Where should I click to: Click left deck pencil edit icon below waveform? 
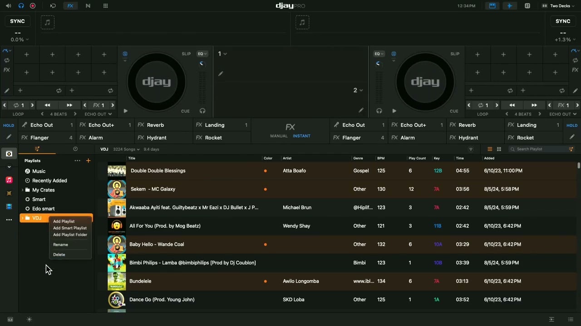221,74
